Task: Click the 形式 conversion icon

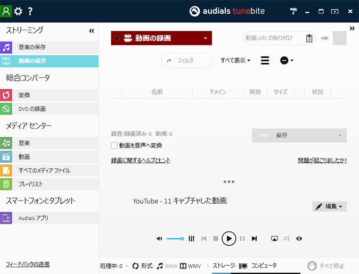Action: [135, 266]
